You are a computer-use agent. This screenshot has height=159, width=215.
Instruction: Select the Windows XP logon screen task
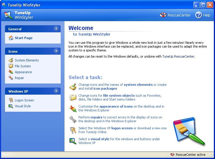tap(122, 130)
